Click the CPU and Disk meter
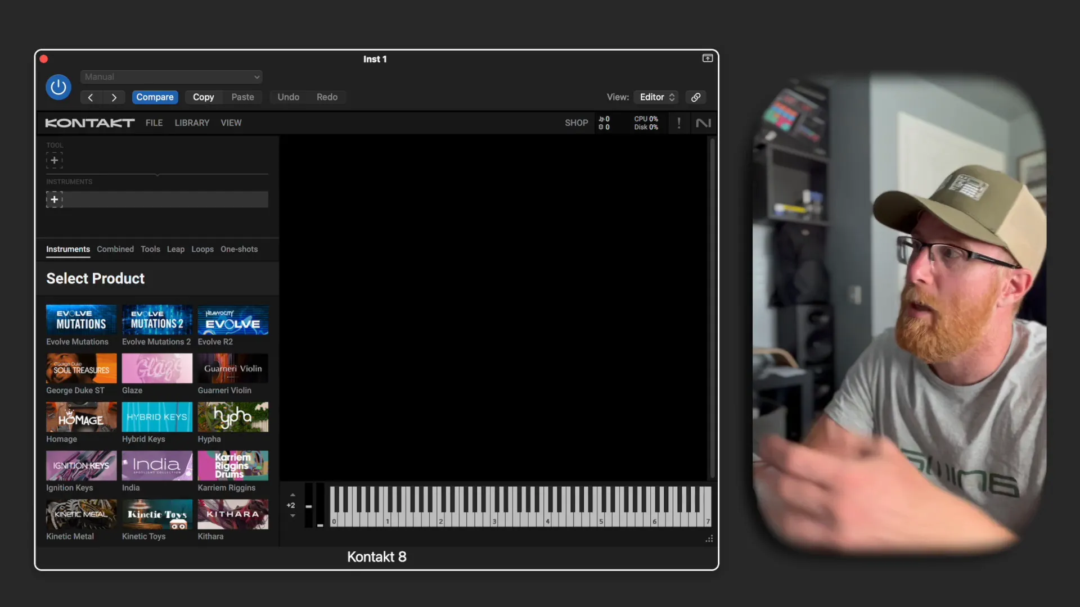This screenshot has width=1080, height=607. coord(646,123)
